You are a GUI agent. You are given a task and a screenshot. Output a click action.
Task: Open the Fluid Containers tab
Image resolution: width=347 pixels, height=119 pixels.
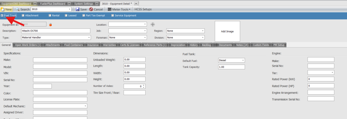click(x=74, y=45)
